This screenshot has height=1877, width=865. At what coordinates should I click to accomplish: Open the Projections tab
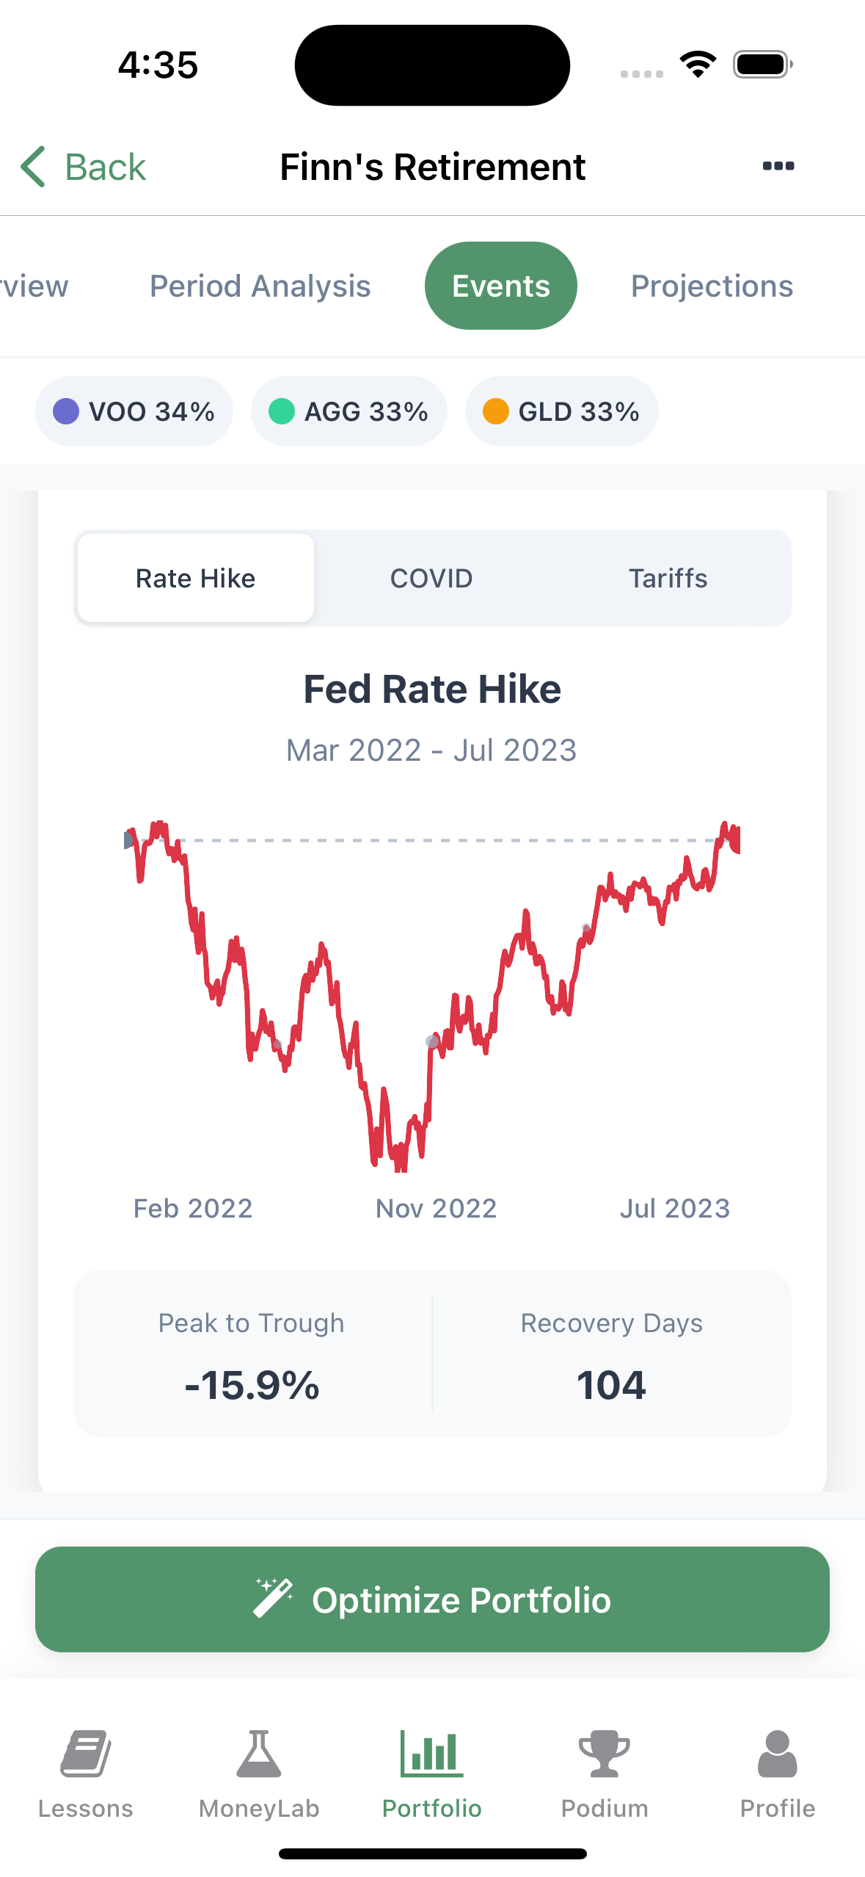(x=712, y=286)
